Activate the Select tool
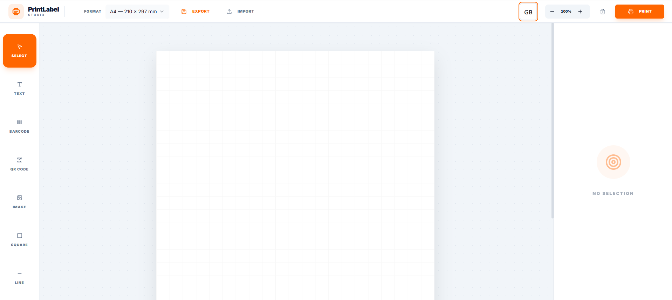 pos(20,51)
